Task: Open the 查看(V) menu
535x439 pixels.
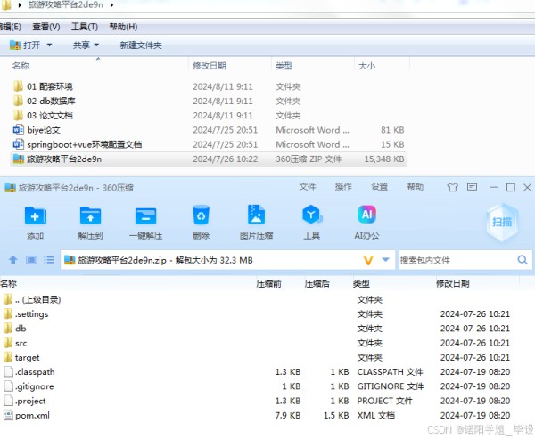Action: point(46,27)
